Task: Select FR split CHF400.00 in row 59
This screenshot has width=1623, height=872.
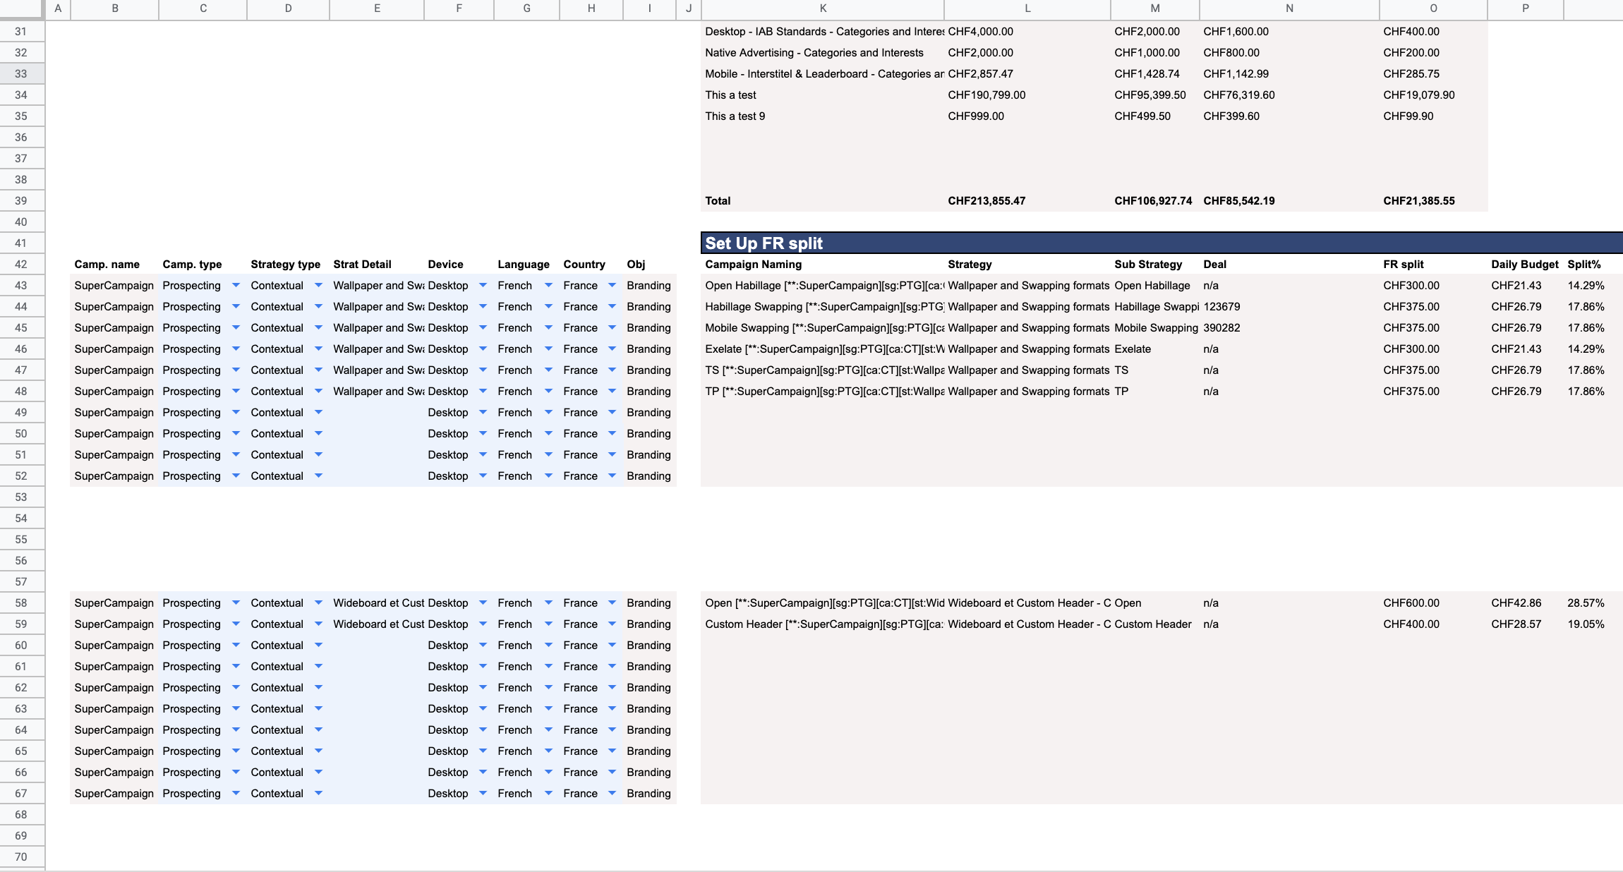Action: tap(1433, 624)
